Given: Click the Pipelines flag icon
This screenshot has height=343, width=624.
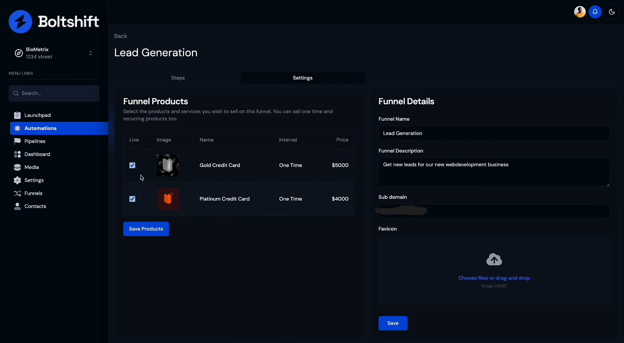Looking at the screenshot, I should [17, 141].
